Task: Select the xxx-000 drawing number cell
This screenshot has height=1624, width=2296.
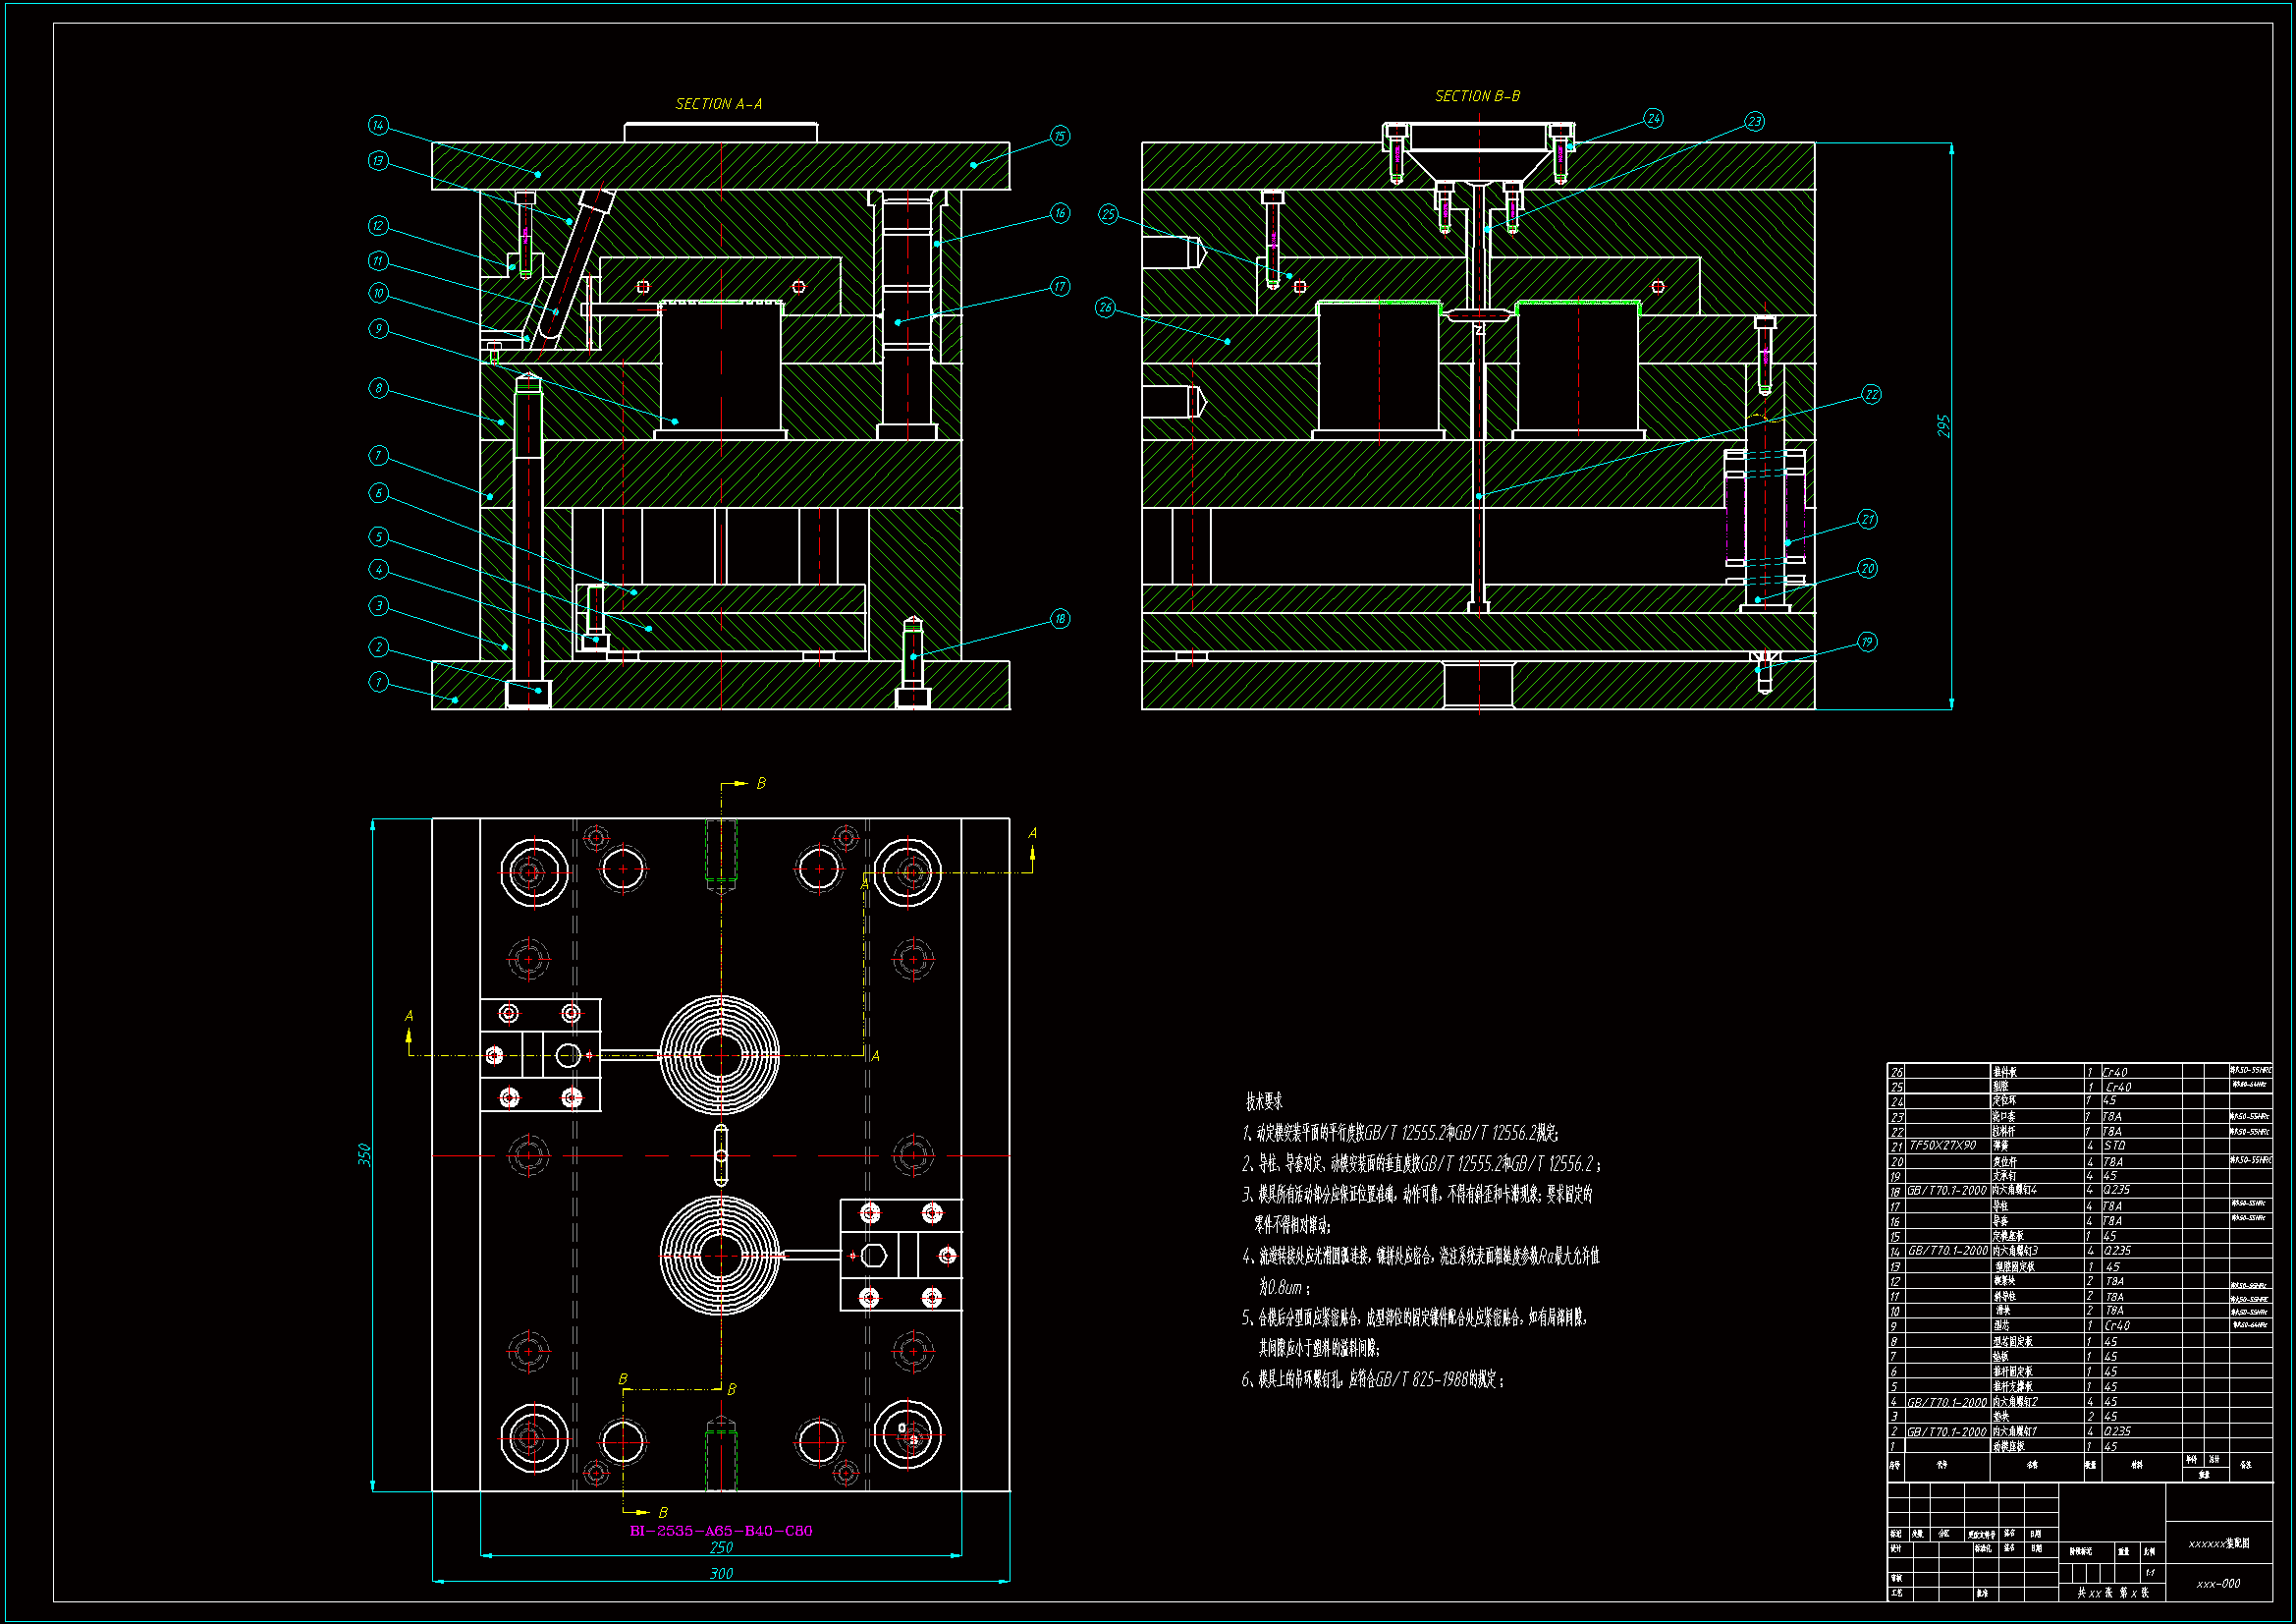Action: (2218, 1584)
